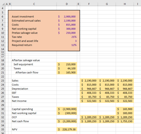Click the Asset investment label cell
This screenshot has width=141, height=134.
(23, 17)
